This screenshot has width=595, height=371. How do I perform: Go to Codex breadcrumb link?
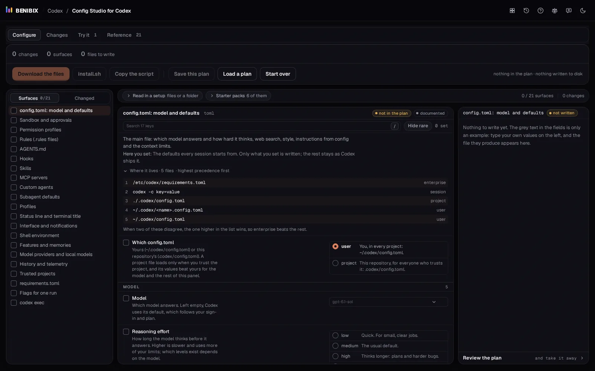click(55, 11)
